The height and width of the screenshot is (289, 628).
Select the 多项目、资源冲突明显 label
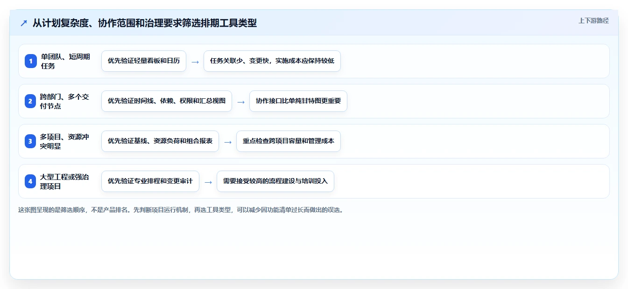point(65,141)
